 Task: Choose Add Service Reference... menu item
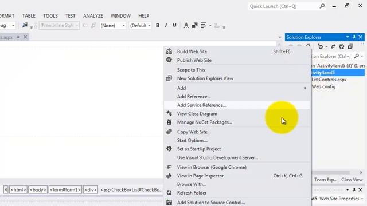pyautogui.click(x=237, y=105)
